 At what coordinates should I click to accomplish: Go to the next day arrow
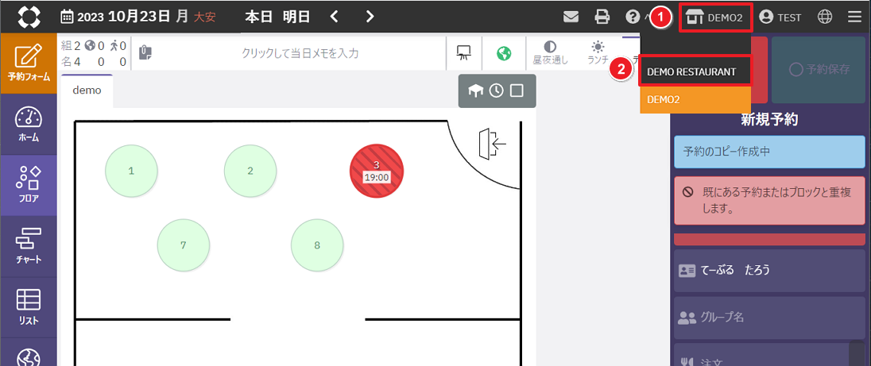click(x=370, y=17)
